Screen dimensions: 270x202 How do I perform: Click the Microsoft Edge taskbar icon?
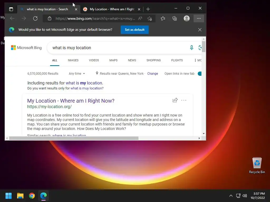pyautogui.click(x=44, y=196)
